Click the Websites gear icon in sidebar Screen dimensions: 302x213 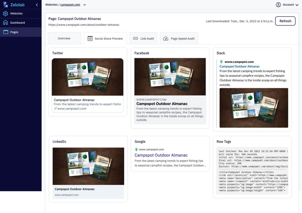tap(5, 14)
